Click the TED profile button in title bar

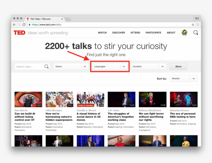tap(197, 18)
